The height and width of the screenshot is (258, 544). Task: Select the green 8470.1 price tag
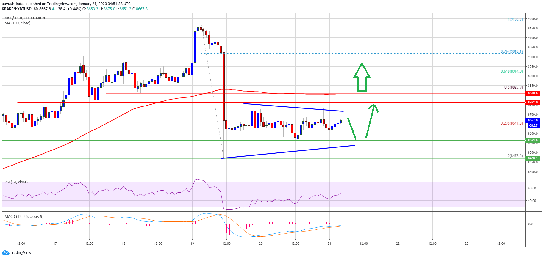[x=533, y=158]
